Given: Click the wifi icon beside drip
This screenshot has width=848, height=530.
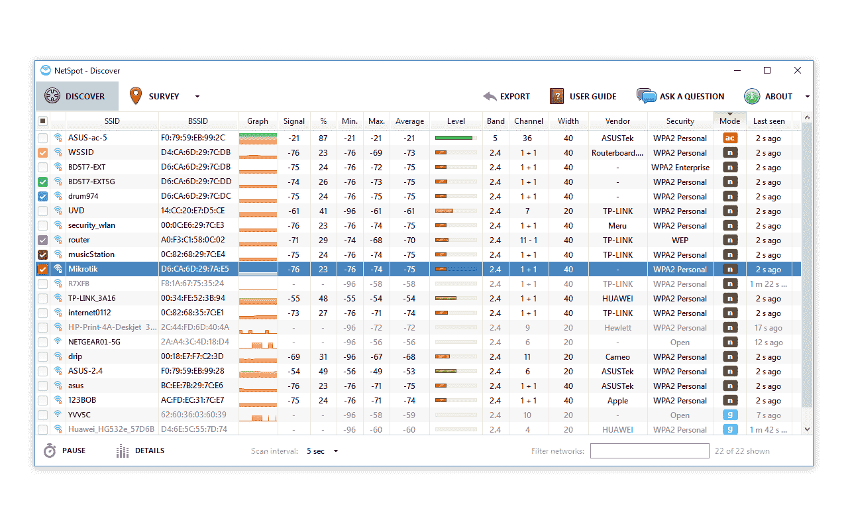Looking at the screenshot, I should [58, 356].
